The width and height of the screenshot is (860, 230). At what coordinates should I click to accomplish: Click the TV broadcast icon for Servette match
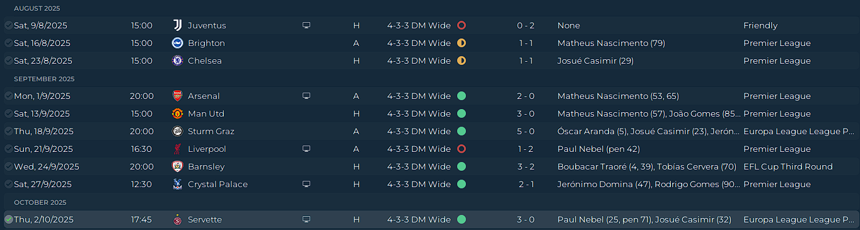tap(306, 220)
